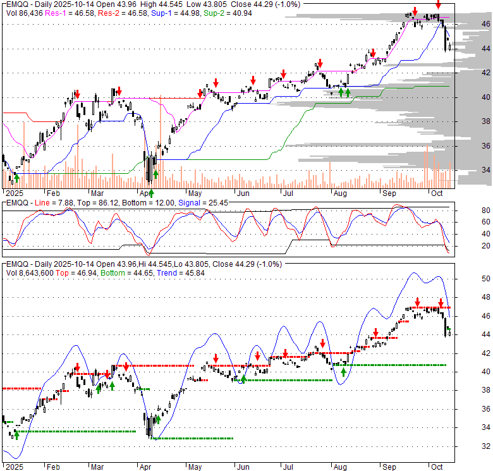493x471 pixels.
Task: Click the 'Feb' label on top chart time axis
Action: pyautogui.click(x=53, y=193)
